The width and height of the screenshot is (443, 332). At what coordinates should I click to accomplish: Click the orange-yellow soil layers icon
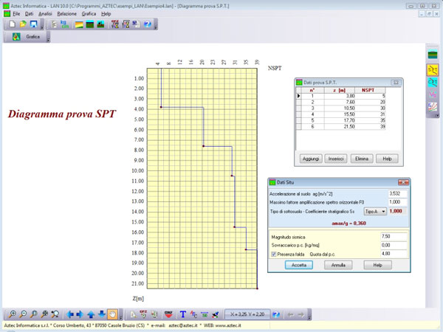tap(79, 24)
